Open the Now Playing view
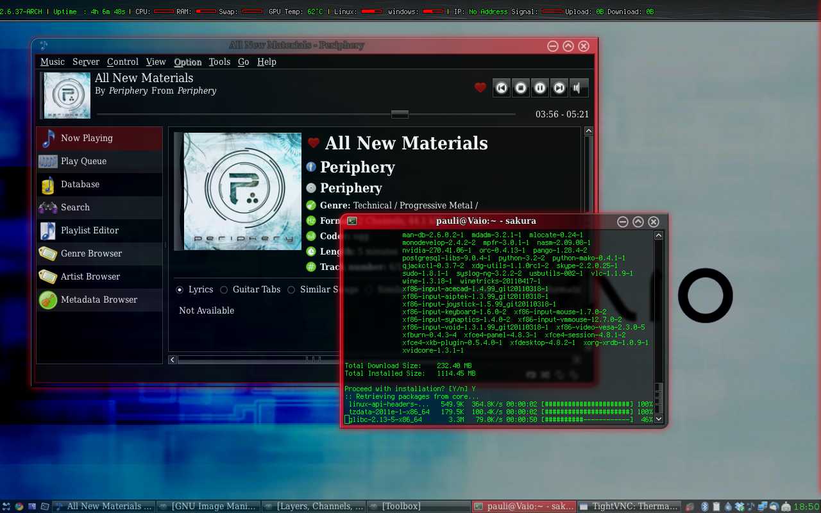This screenshot has height=513, width=821. pyautogui.click(x=99, y=138)
